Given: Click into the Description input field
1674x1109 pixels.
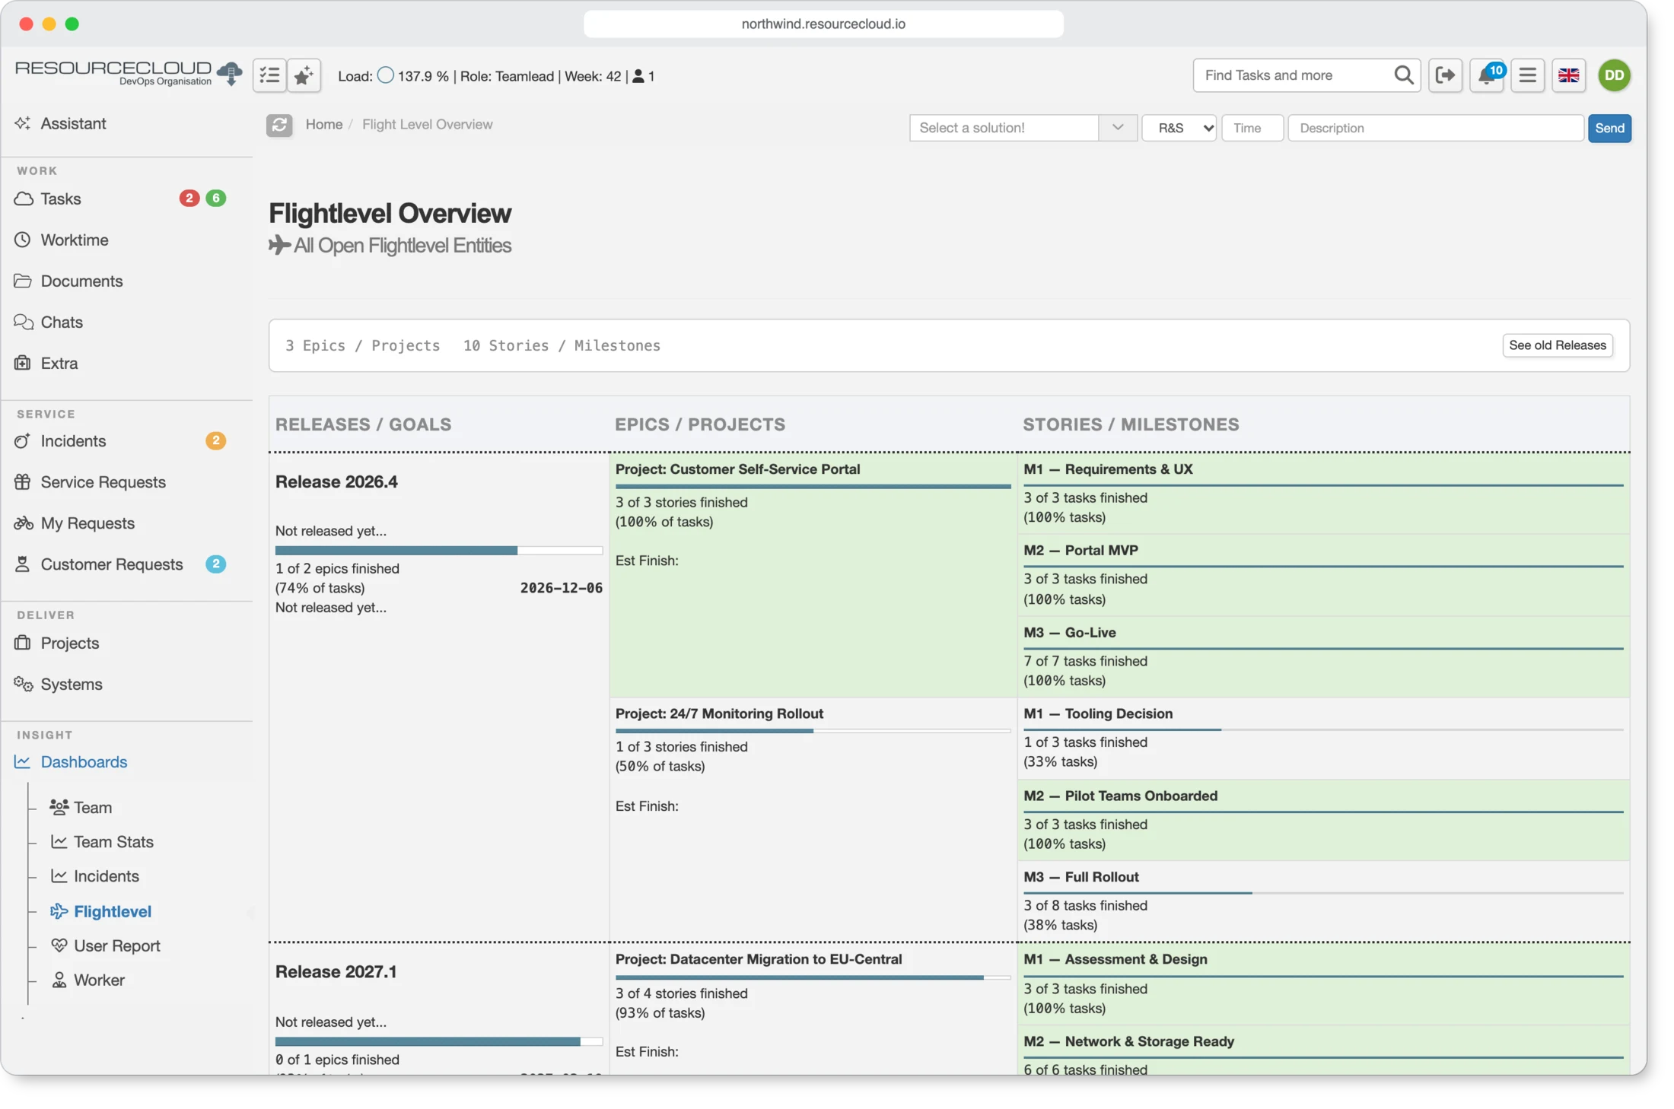Looking at the screenshot, I should point(1435,128).
